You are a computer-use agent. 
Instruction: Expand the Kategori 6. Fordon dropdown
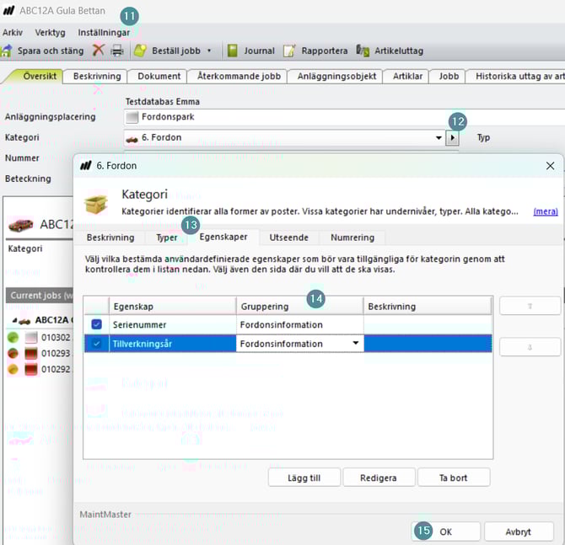point(439,137)
